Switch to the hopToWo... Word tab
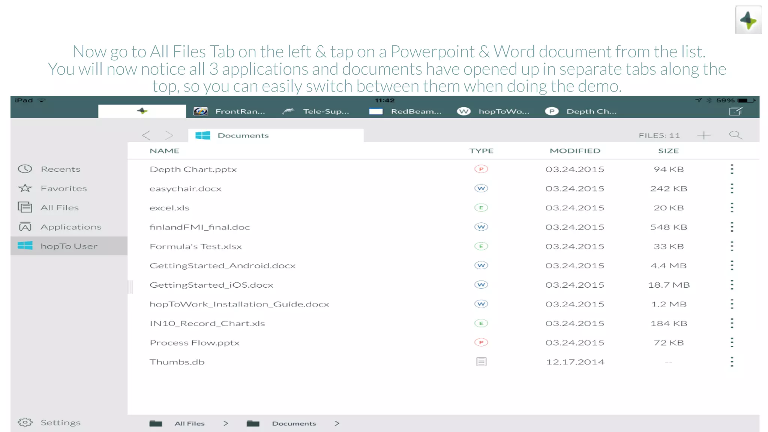The width and height of the screenshot is (768, 432). [x=493, y=111]
